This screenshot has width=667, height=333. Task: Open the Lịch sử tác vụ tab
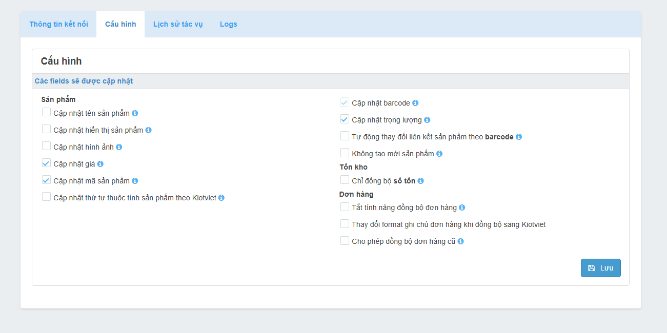[x=178, y=24]
